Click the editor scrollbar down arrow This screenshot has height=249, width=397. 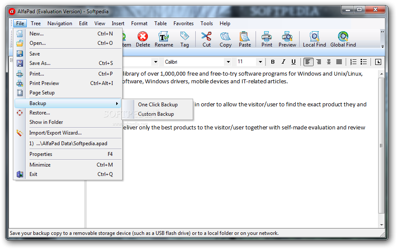(382, 225)
